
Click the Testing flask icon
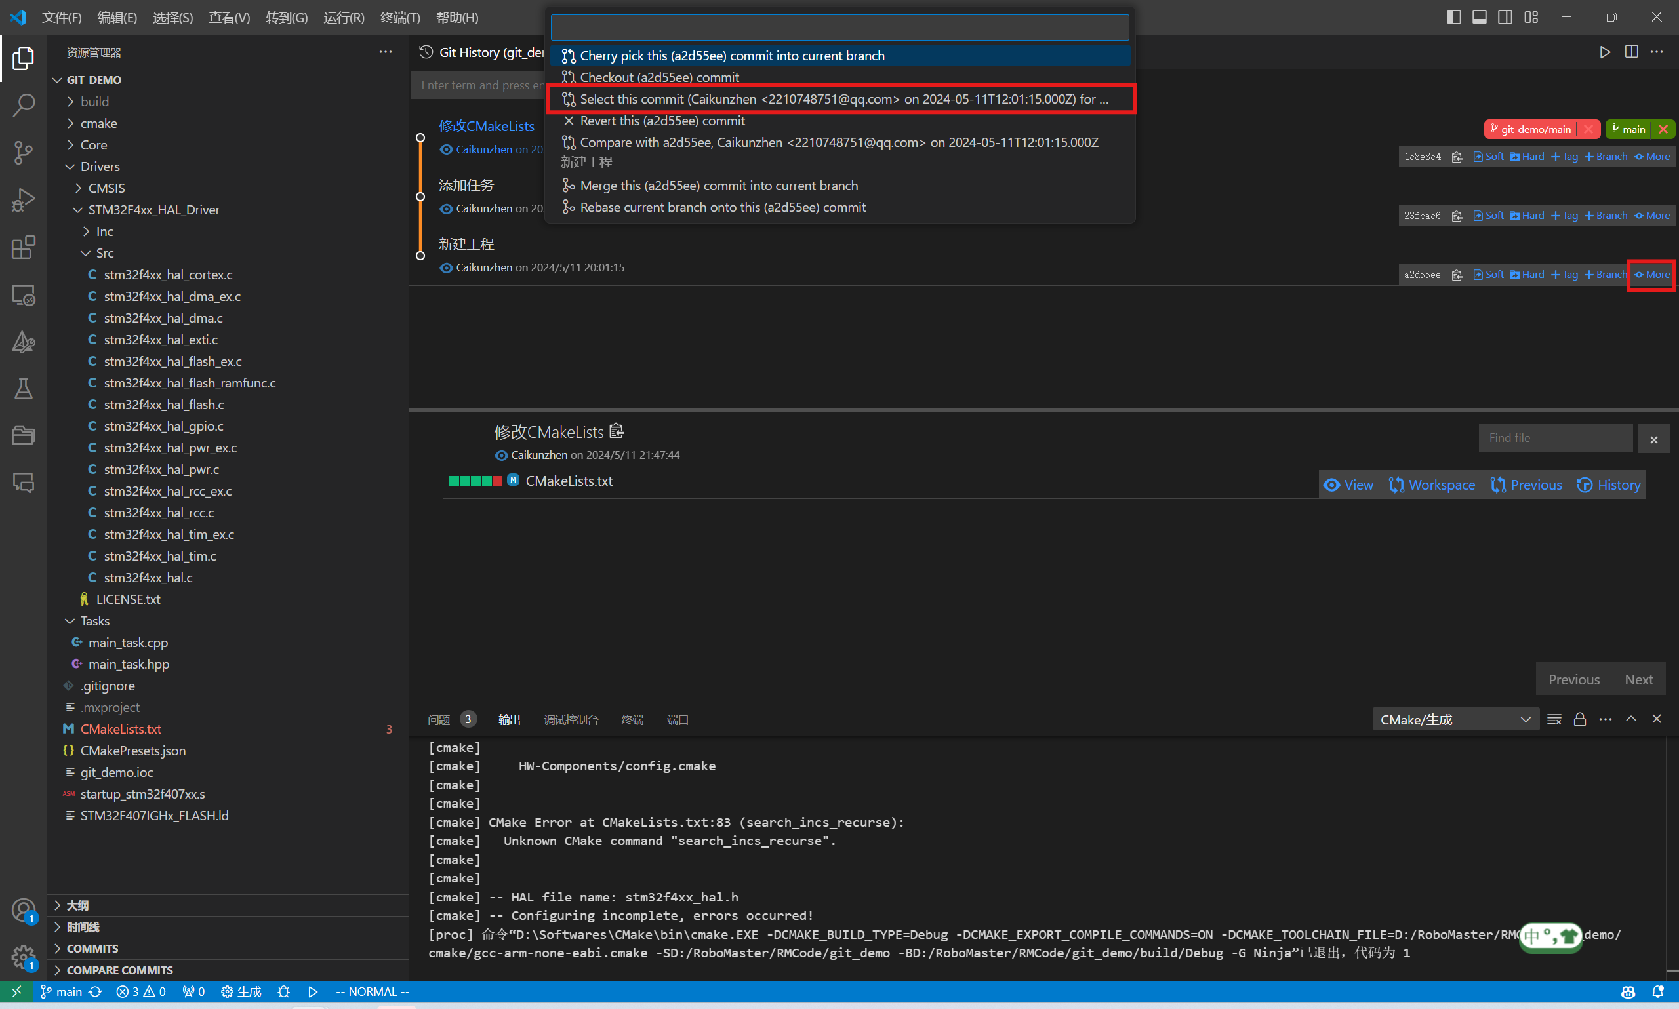(x=23, y=389)
